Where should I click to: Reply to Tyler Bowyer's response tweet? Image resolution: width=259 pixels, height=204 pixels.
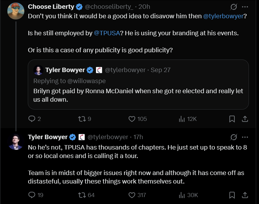point(32,195)
